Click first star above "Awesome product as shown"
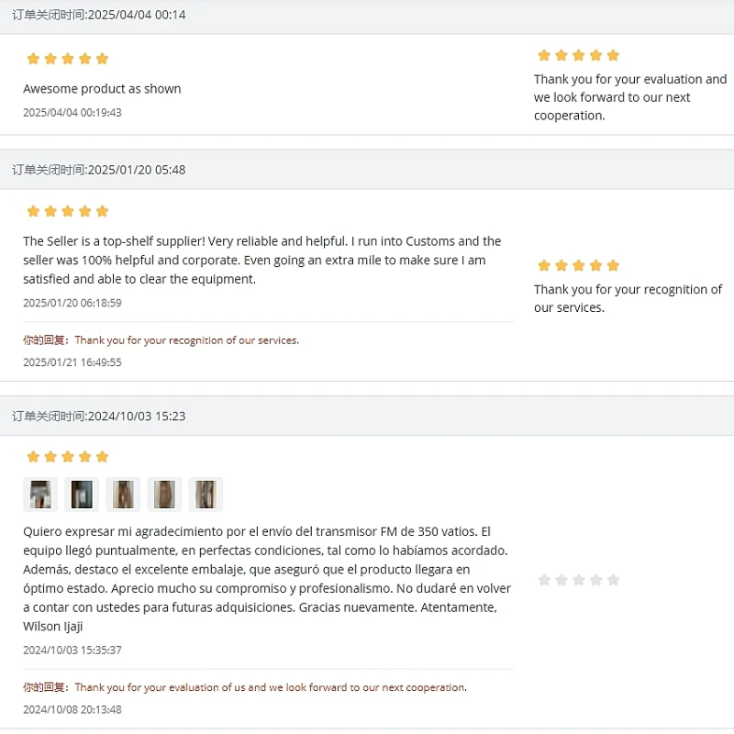The width and height of the screenshot is (734, 734). pyautogui.click(x=33, y=59)
